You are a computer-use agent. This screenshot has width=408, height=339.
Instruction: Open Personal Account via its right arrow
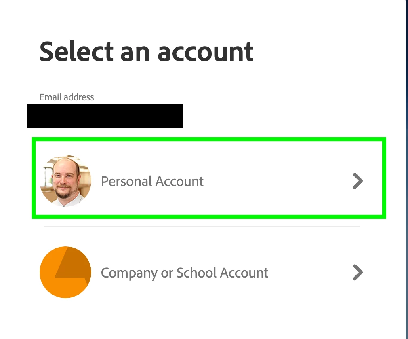(x=358, y=181)
